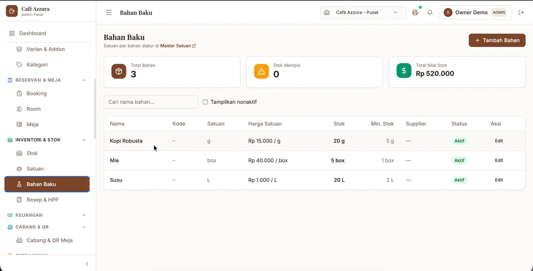This screenshot has width=533, height=271.
Task: Open the printer status icon
Action: pos(415,12)
